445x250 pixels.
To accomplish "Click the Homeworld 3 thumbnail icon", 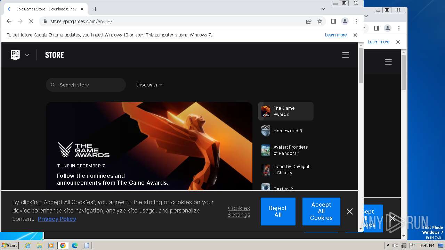I will point(266,131).
